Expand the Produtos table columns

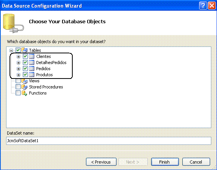click(x=18, y=75)
